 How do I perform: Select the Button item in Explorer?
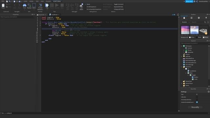click(x=196, y=77)
